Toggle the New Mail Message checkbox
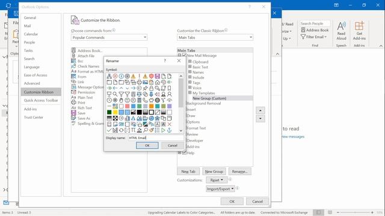The image size is (385, 216). pyautogui.click(x=185, y=55)
